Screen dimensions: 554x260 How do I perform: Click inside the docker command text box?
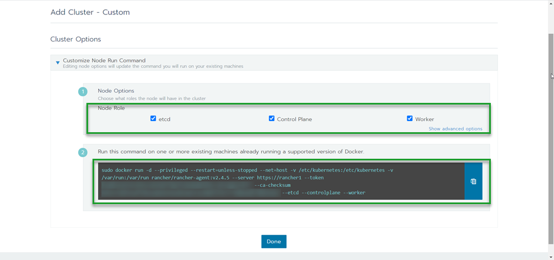click(x=277, y=181)
